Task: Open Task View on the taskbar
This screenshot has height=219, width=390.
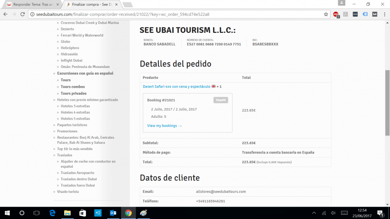Action: click(x=37, y=213)
